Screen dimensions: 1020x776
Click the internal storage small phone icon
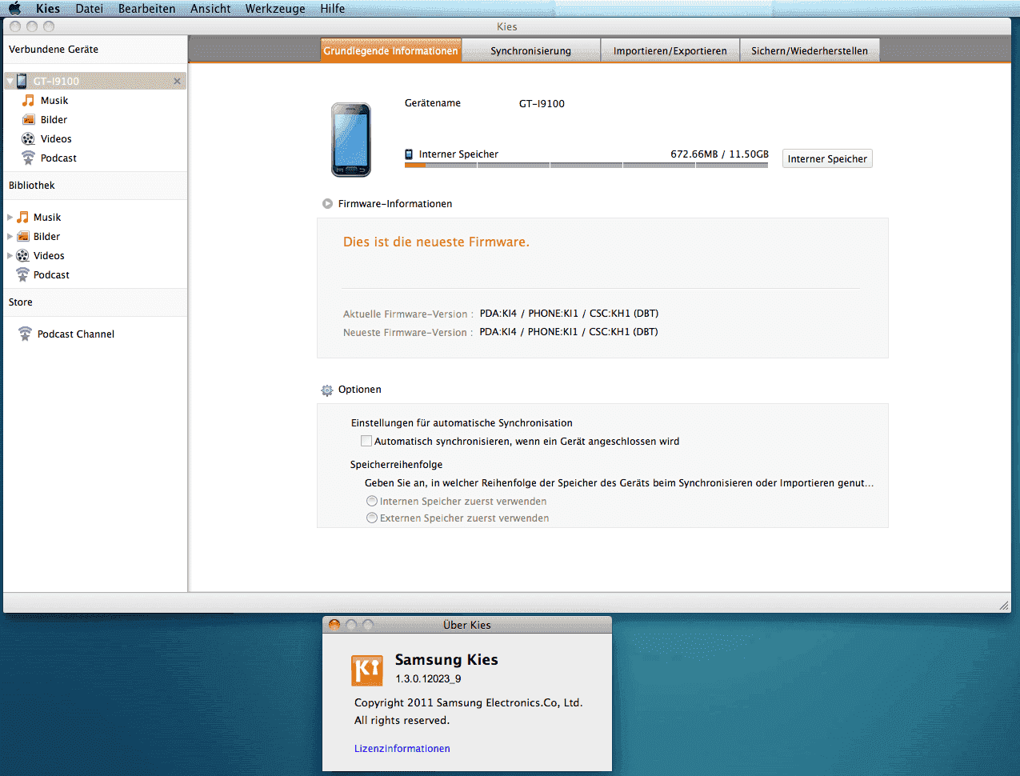tap(409, 154)
